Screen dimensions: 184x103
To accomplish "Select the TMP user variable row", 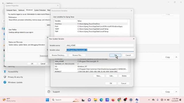I will click(x=91, y=31).
